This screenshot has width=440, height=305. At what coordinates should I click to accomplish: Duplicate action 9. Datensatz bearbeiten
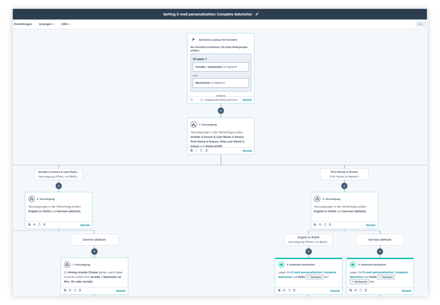(351, 290)
